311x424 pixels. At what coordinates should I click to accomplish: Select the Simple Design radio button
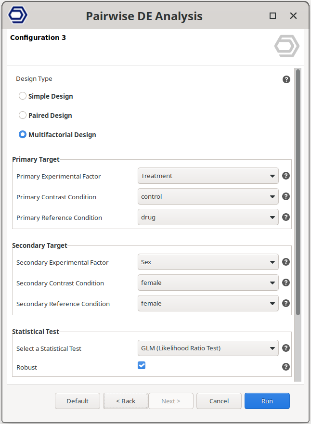[x=23, y=96]
